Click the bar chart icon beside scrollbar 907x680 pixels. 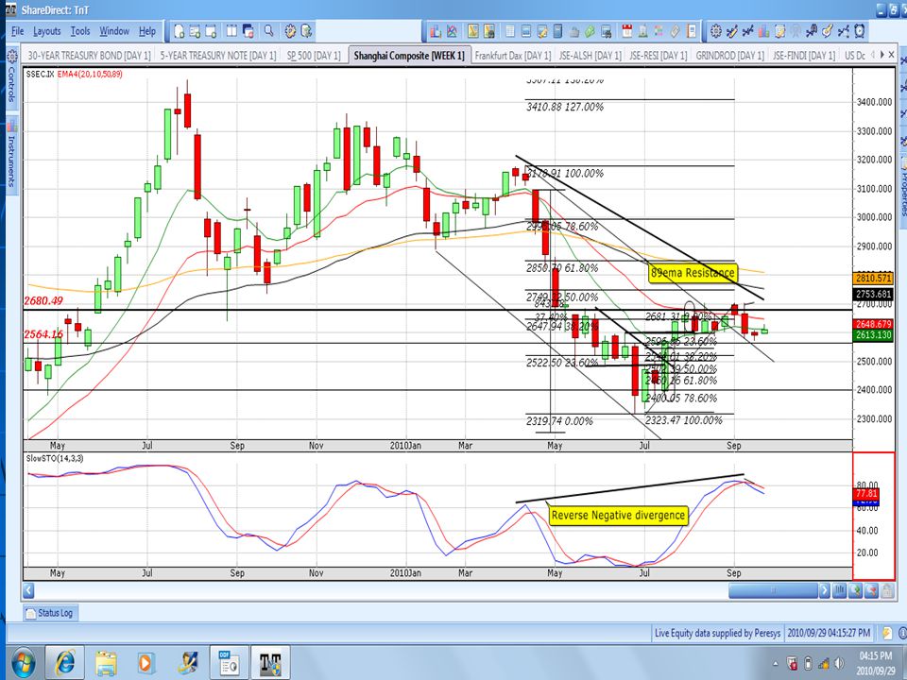(839, 590)
